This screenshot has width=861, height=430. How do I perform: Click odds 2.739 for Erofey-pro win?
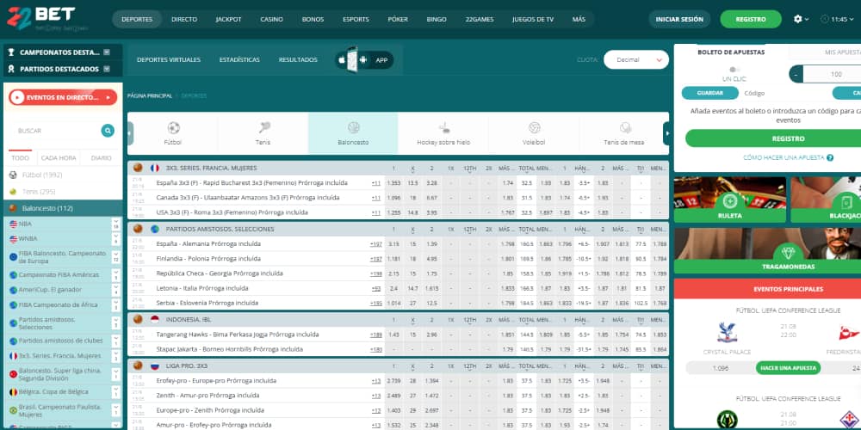[x=393, y=381]
